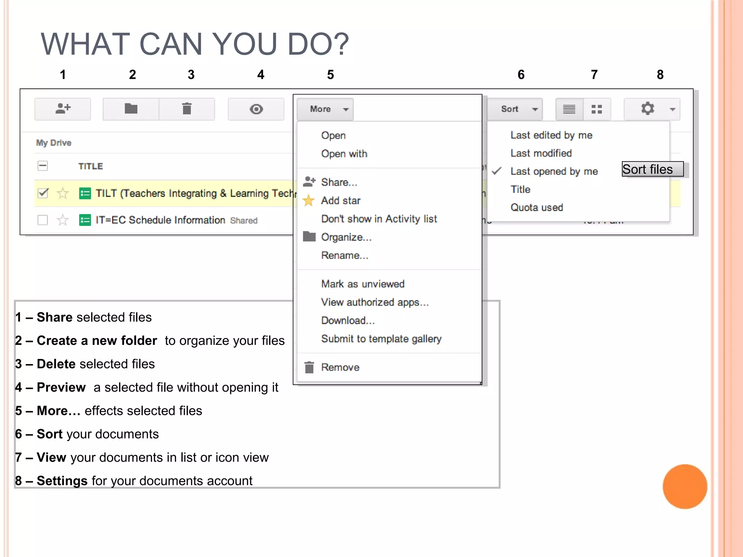The height and width of the screenshot is (557, 743).
Task: Click the Shared label on IT=EC row
Action: [244, 220]
